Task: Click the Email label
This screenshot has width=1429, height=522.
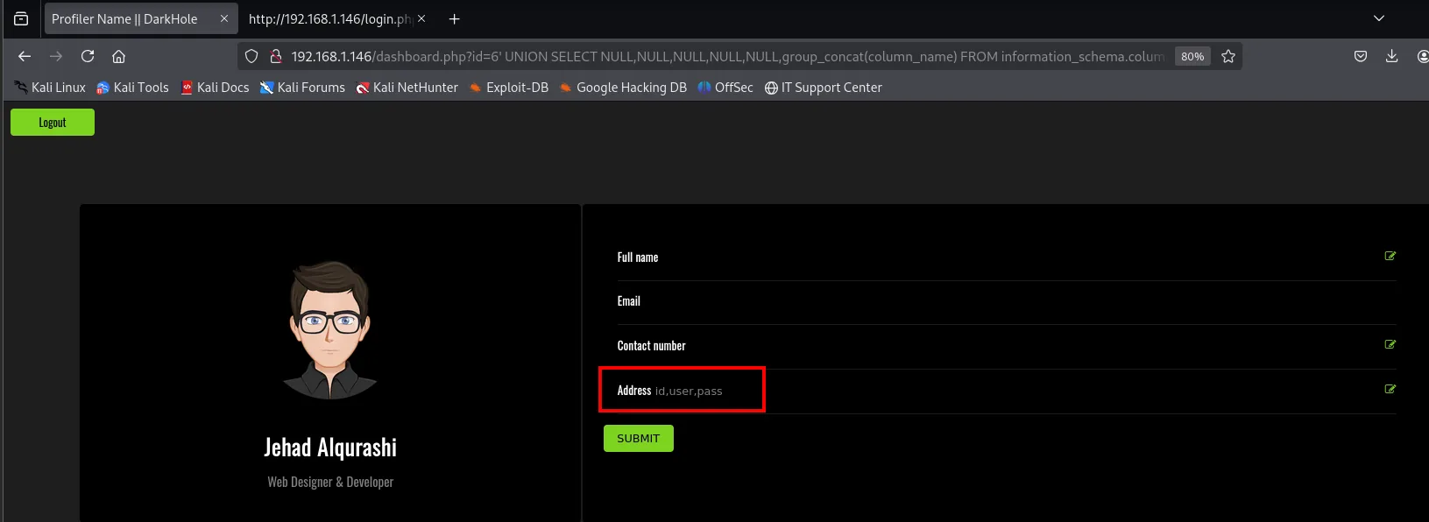Action: point(629,301)
